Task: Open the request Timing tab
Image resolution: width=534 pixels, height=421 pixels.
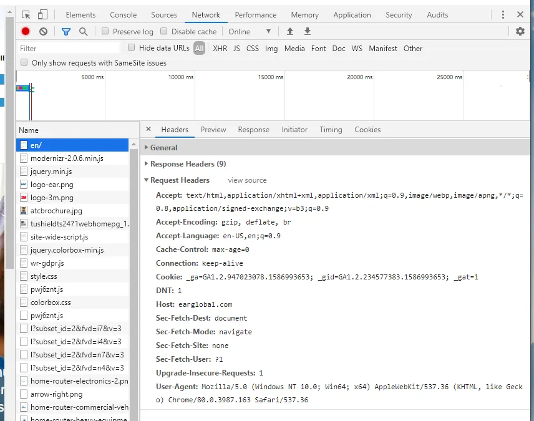Action: 331,130
